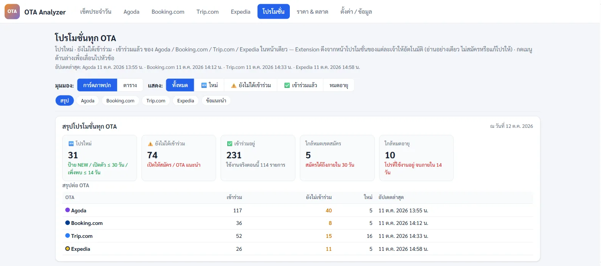Image resolution: width=601 pixels, height=266 pixels.
Task: Click the Agoda table row name
Action: click(79, 210)
